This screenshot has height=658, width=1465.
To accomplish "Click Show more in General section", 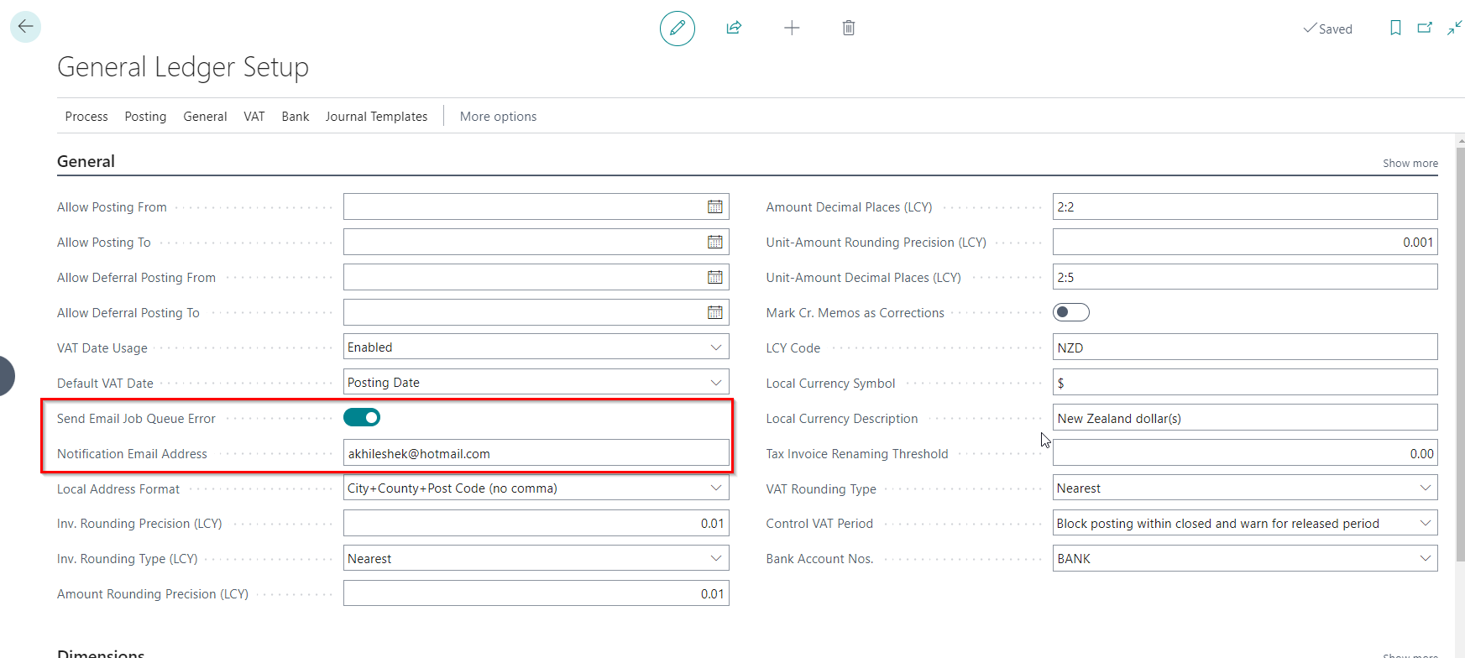I will (1410, 164).
